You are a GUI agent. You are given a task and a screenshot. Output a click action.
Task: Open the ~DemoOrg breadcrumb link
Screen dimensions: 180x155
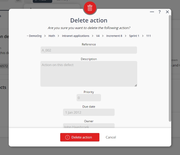pyautogui.click(x=34, y=36)
